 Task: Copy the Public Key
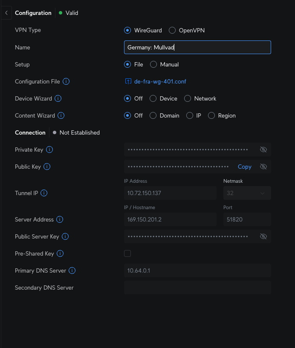click(244, 167)
